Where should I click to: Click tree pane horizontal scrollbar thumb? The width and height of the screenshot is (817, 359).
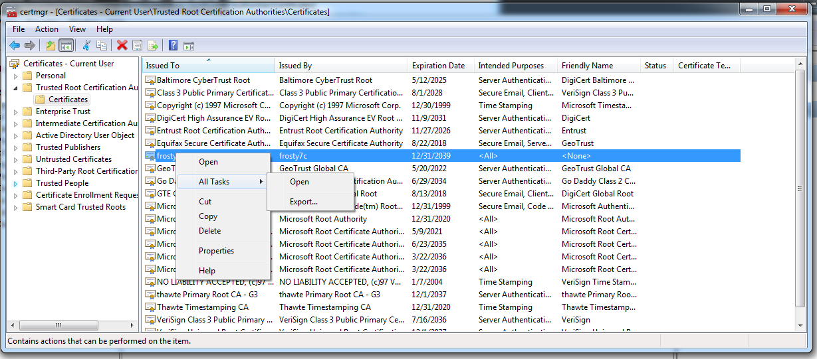tap(58, 325)
